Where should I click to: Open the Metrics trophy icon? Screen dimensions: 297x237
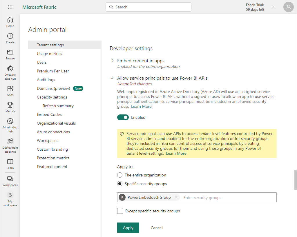10,107
